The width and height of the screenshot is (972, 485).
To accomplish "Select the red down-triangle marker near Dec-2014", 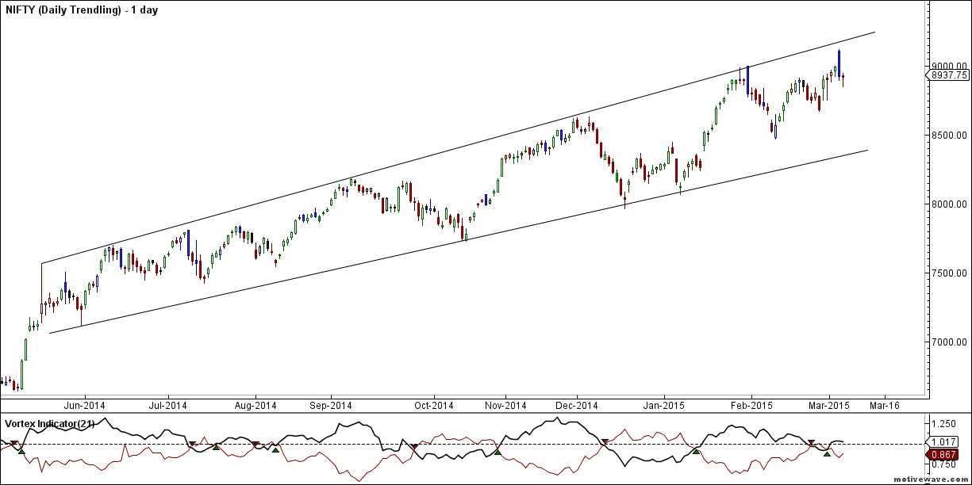I will tap(605, 441).
